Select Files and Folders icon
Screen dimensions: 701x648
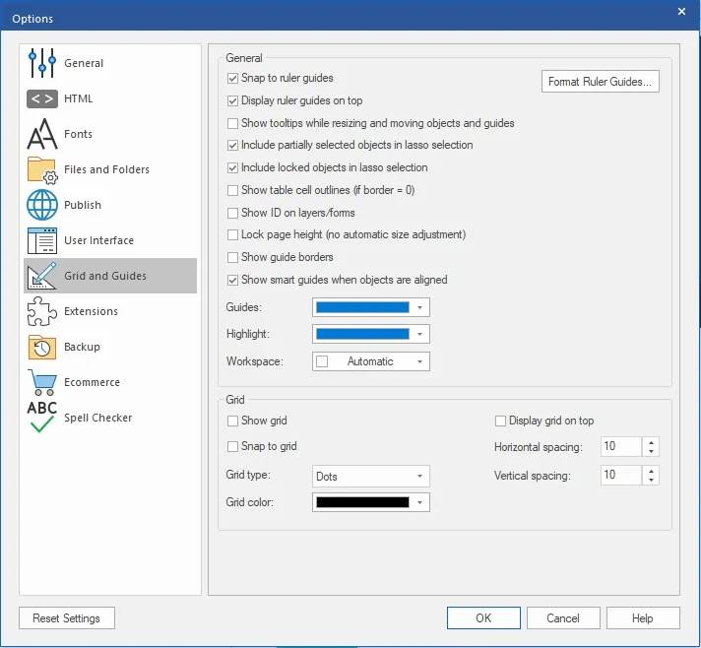click(42, 170)
